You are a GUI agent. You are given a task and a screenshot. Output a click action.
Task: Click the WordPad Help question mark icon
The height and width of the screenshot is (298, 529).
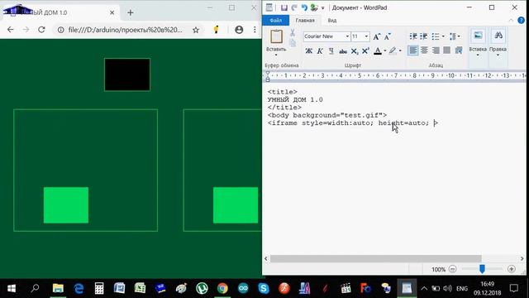point(522,20)
